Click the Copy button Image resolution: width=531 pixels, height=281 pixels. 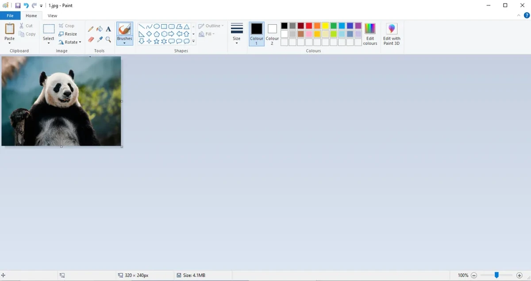tap(27, 34)
